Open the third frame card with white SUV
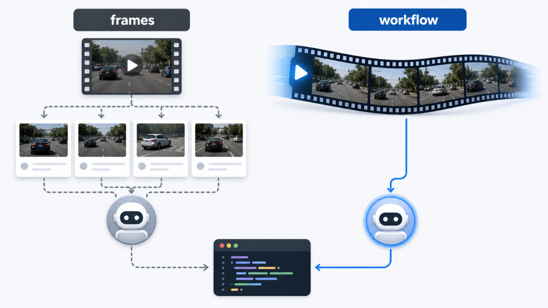 coord(161,140)
